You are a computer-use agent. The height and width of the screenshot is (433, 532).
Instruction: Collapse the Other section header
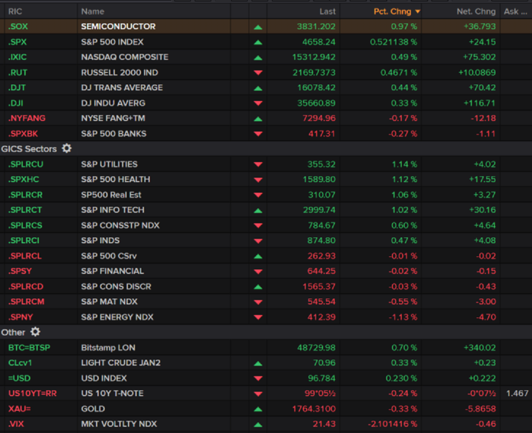[x=13, y=332]
